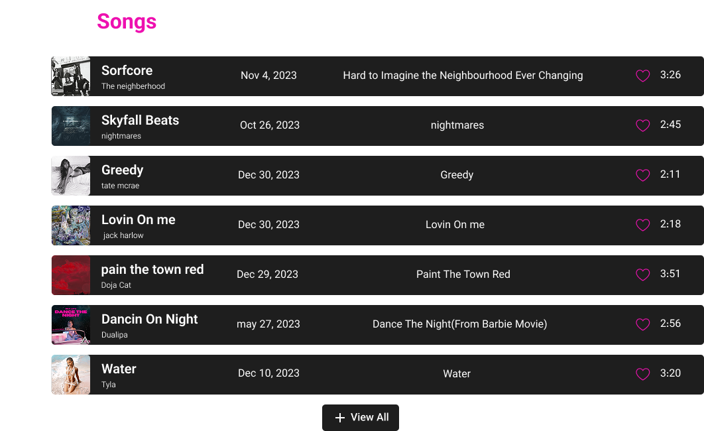Click the plus icon beside View All
This screenshot has height=431, width=704.
340,418
